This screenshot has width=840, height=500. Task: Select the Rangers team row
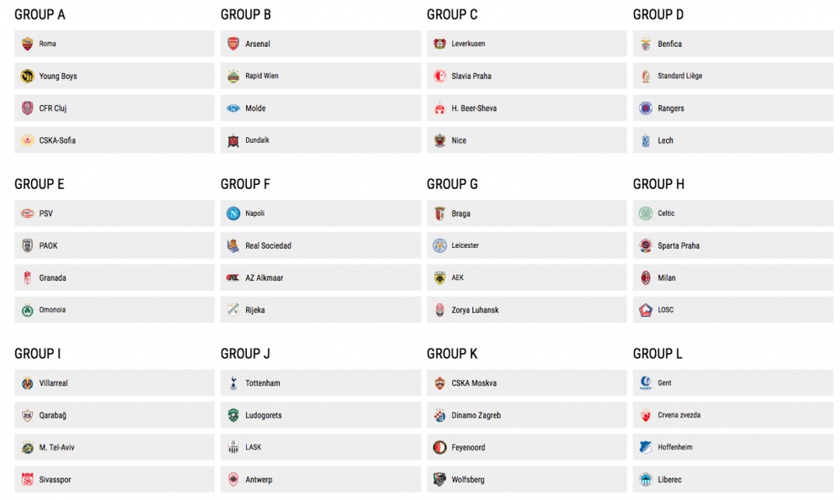[732, 108]
